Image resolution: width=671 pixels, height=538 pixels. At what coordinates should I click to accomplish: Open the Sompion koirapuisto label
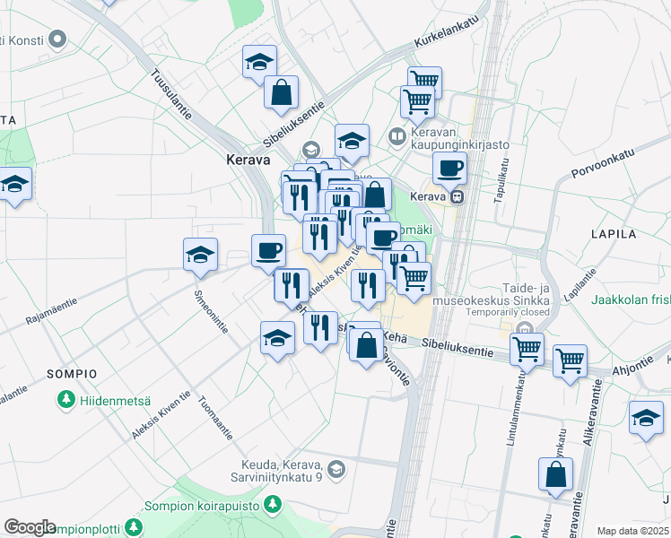point(202,506)
